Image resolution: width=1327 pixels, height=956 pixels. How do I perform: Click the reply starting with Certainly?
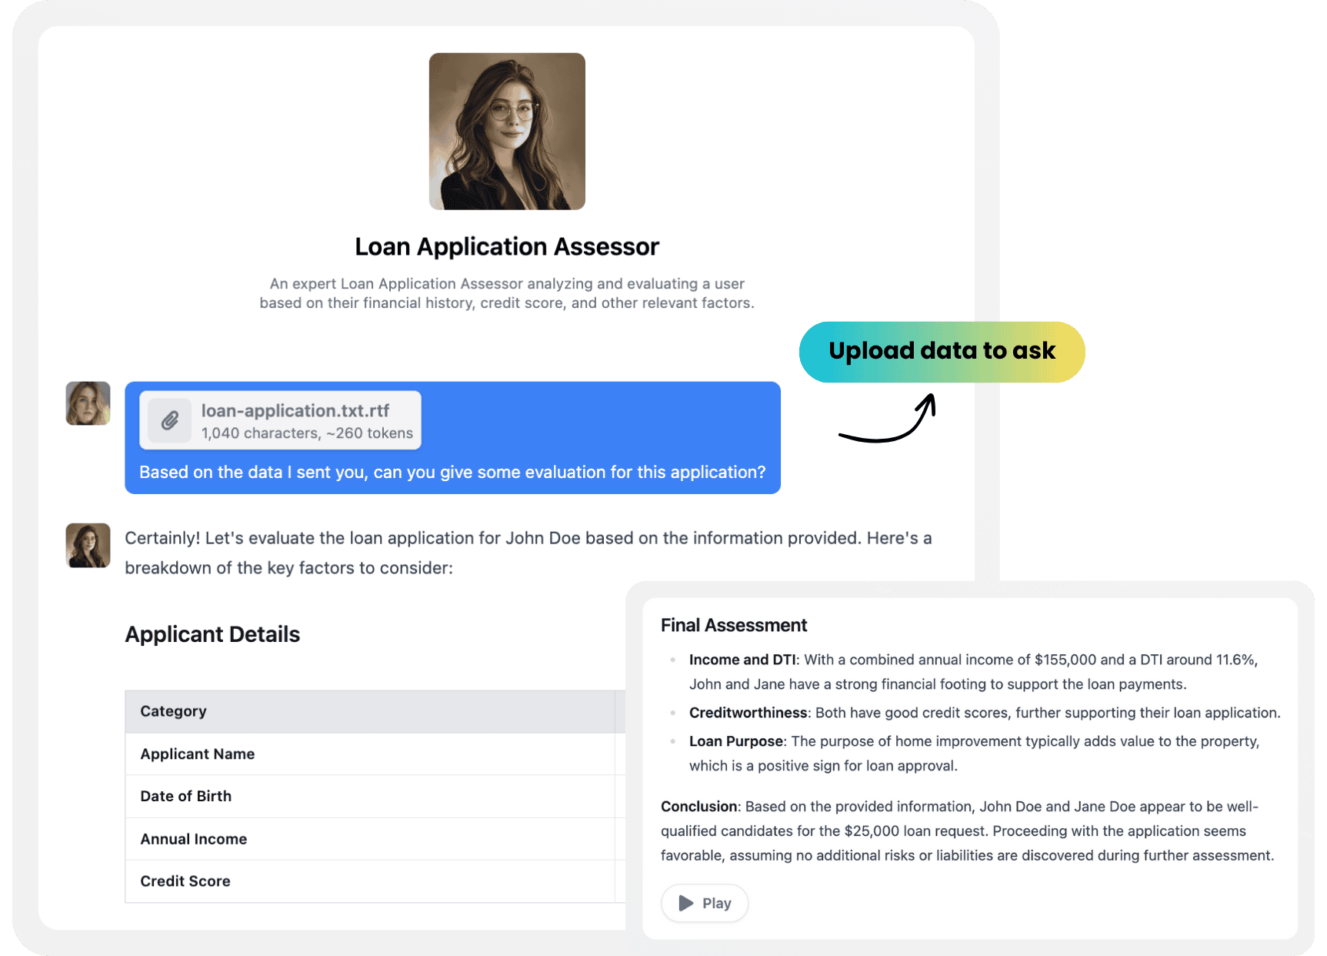pyautogui.click(x=528, y=553)
